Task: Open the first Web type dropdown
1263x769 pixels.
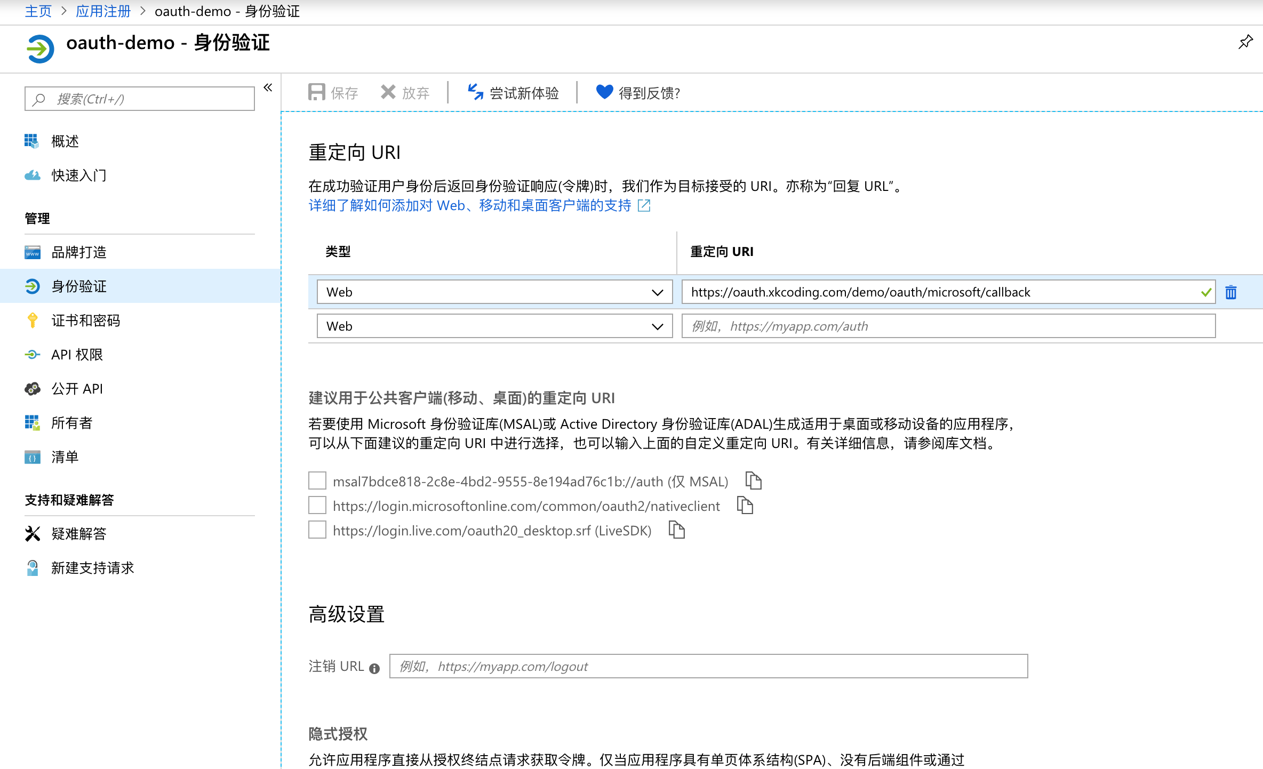Action: [494, 292]
